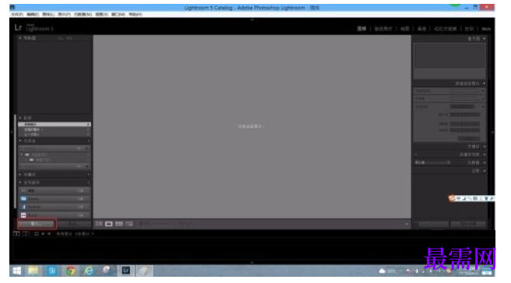This screenshot has width=511, height=283.
Task: Switch to Survey view in toolbar
Action: point(129,224)
